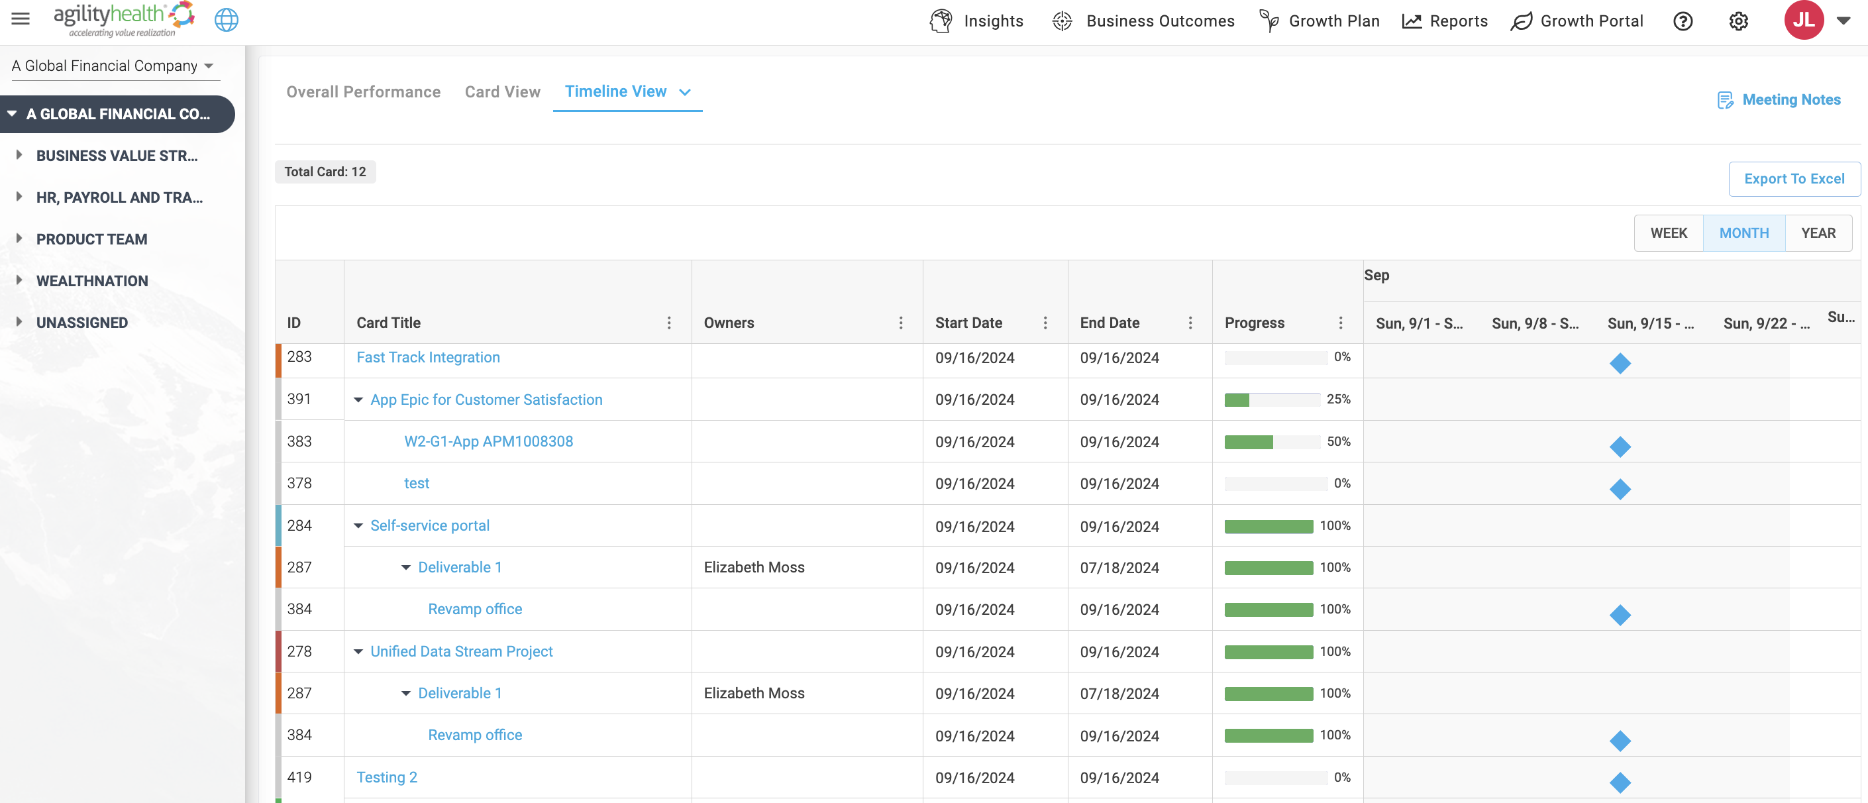Click the test row milestone diamond
Screen dimensions: 1868x803
[1620, 489]
